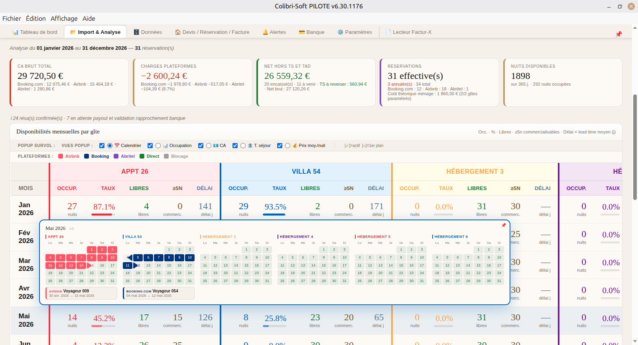Select the Occupation radio button

click(x=158, y=146)
